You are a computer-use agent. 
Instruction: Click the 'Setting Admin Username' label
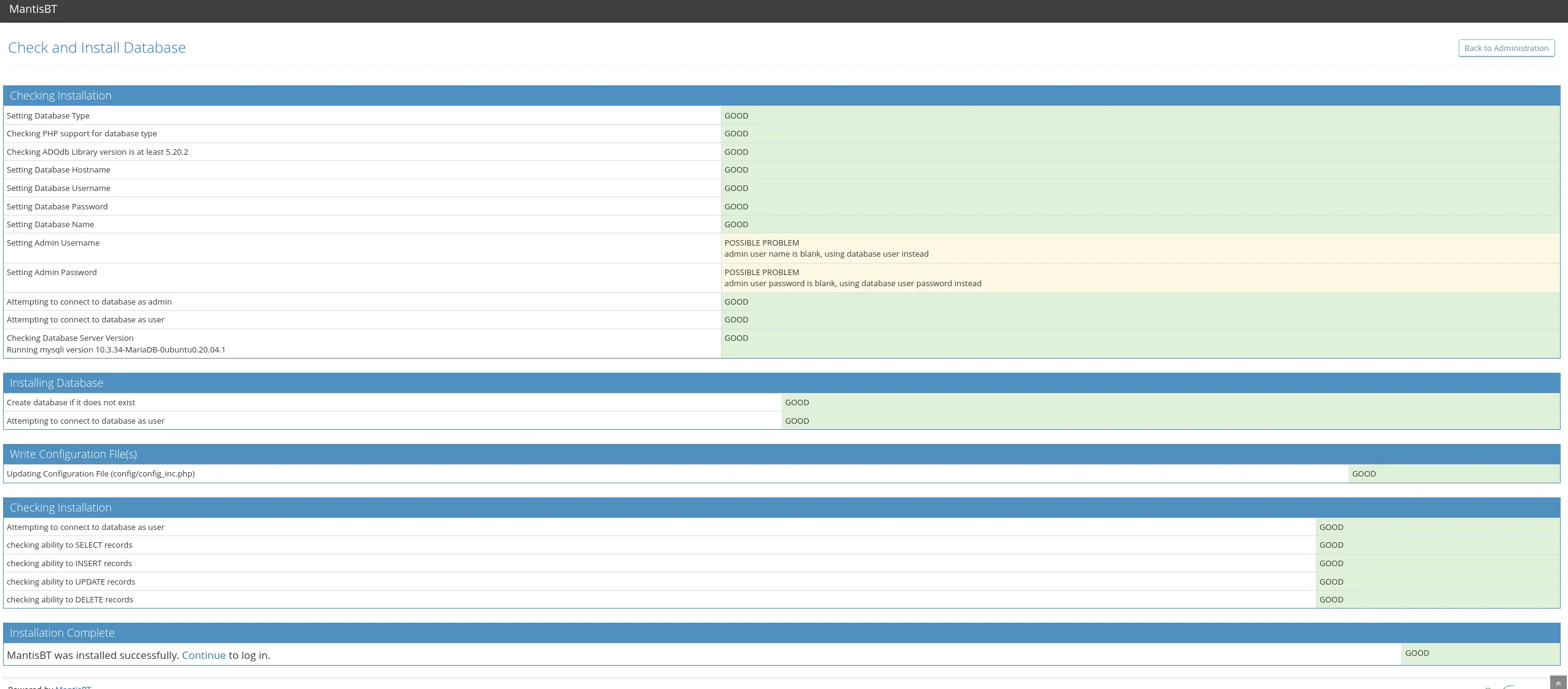53,243
